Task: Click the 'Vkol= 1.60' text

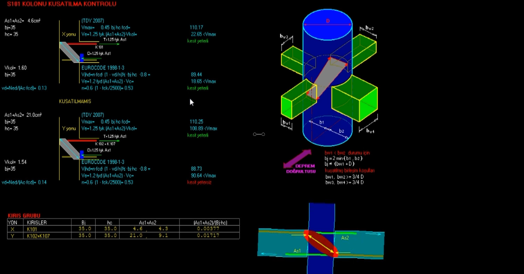Action: [16, 68]
